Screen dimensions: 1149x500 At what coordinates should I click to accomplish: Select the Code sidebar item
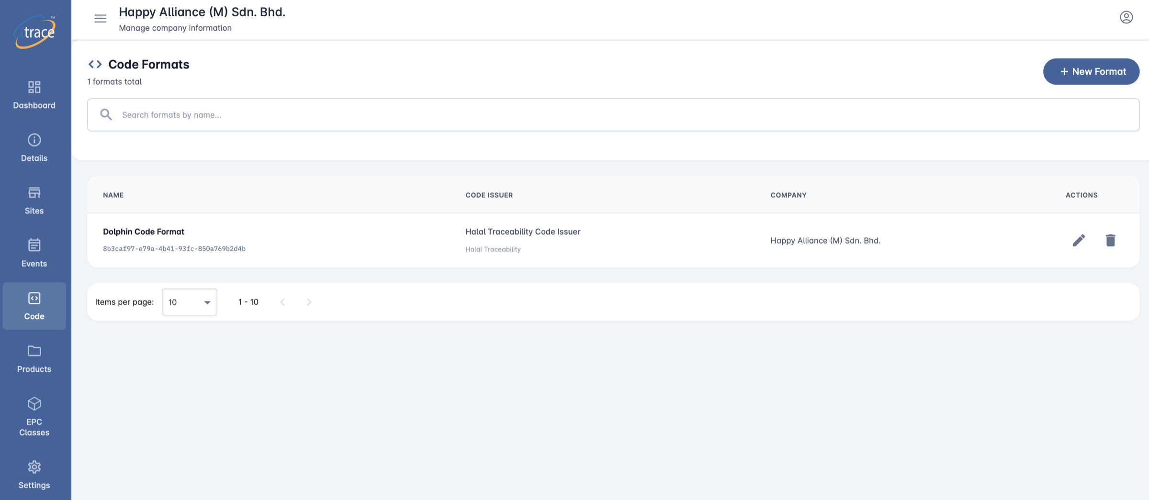tap(34, 306)
